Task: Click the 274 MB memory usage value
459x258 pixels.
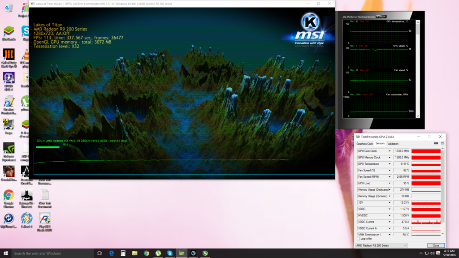Action: click(402, 189)
